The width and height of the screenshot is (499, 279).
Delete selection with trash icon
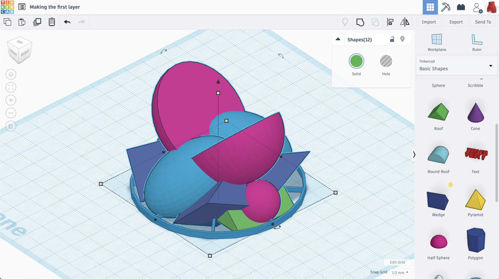click(x=52, y=22)
